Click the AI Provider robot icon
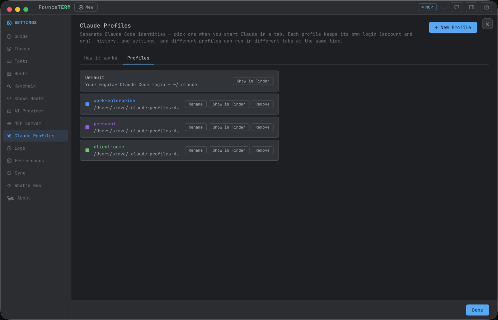 pyautogui.click(x=9, y=111)
